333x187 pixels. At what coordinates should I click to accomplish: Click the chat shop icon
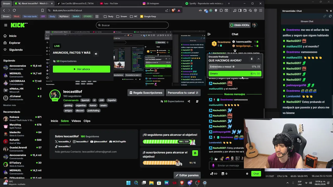pos(223,174)
